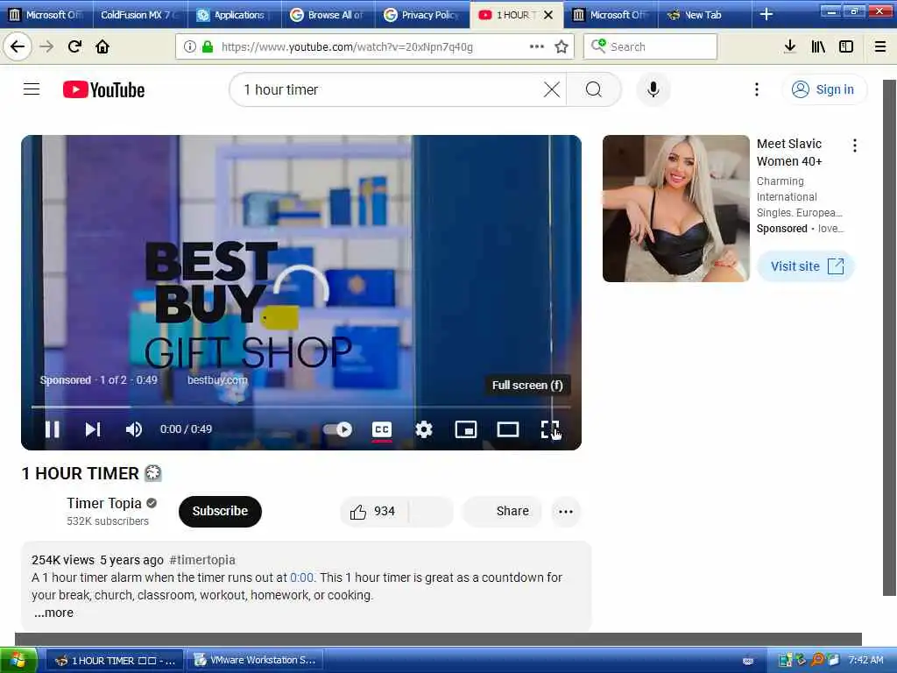Open browser library
Screen dimensions: 897x673
818,46
